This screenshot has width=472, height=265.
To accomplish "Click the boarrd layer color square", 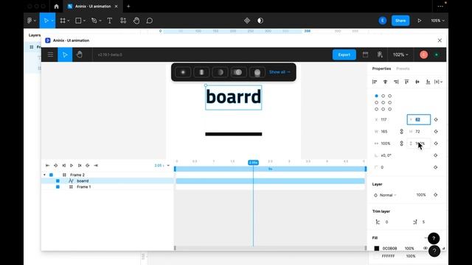I will [x=58, y=181].
